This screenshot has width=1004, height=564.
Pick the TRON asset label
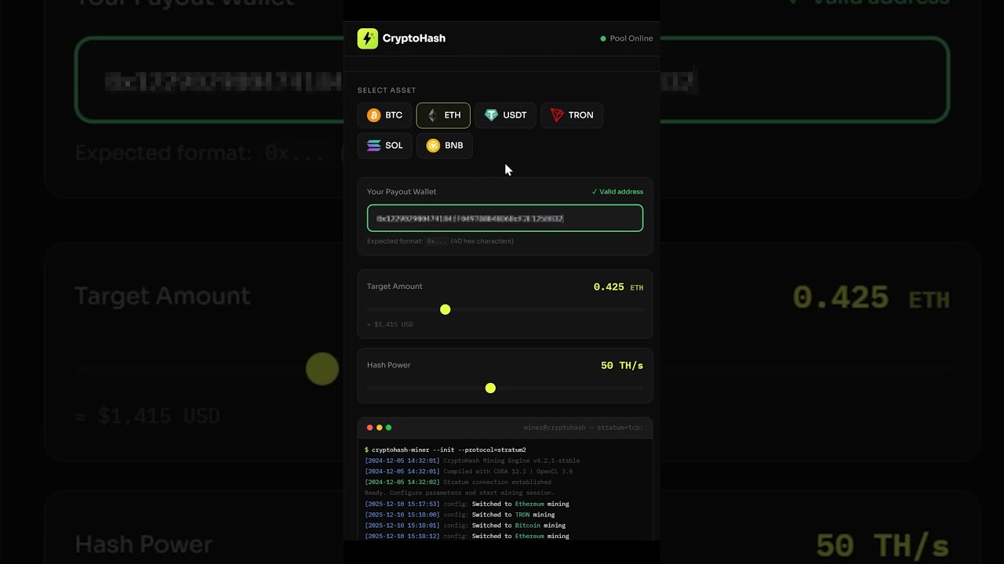tap(580, 115)
